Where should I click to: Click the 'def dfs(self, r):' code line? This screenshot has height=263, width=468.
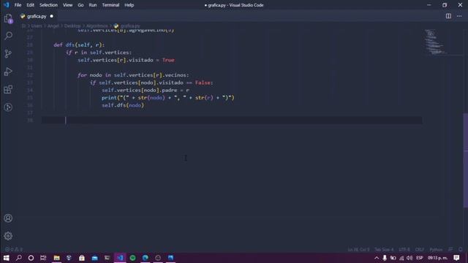click(x=79, y=45)
